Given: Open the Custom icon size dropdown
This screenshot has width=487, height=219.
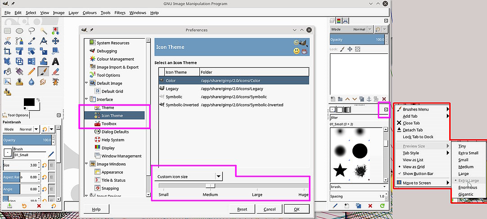Looking at the screenshot, I should [x=189, y=176].
